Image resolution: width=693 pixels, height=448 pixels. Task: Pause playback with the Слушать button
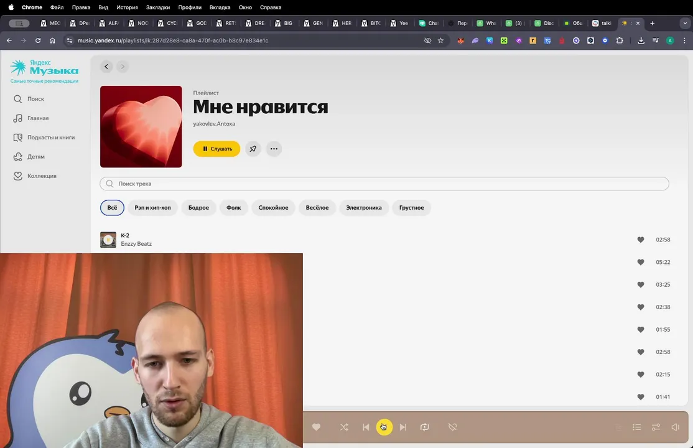pos(216,149)
